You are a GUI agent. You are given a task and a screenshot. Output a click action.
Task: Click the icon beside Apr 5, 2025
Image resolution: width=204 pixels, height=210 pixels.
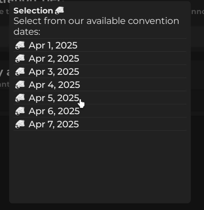point(20,98)
